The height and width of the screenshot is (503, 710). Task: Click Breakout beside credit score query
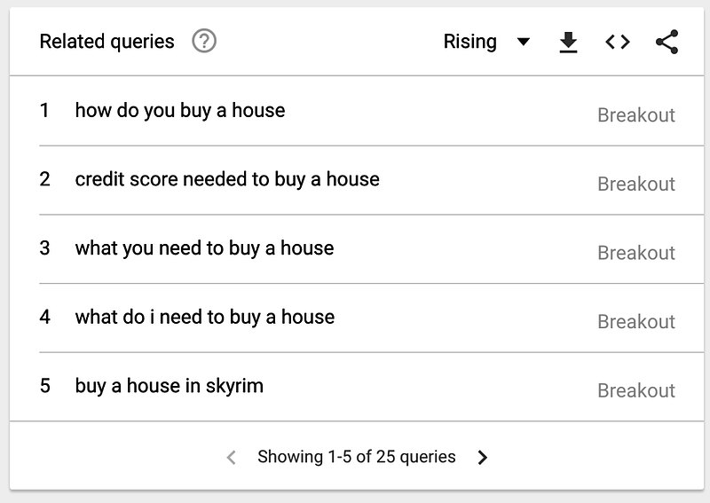point(635,184)
